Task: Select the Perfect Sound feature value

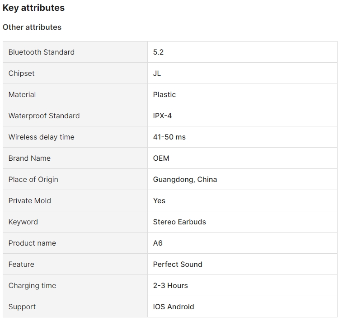Action: [x=178, y=264]
